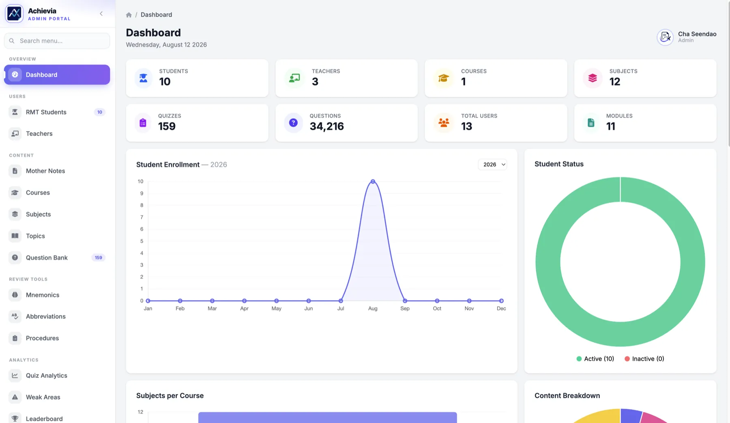730x423 pixels.
Task: Click the Leaderboard trophy icon
Action: (15, 419)
